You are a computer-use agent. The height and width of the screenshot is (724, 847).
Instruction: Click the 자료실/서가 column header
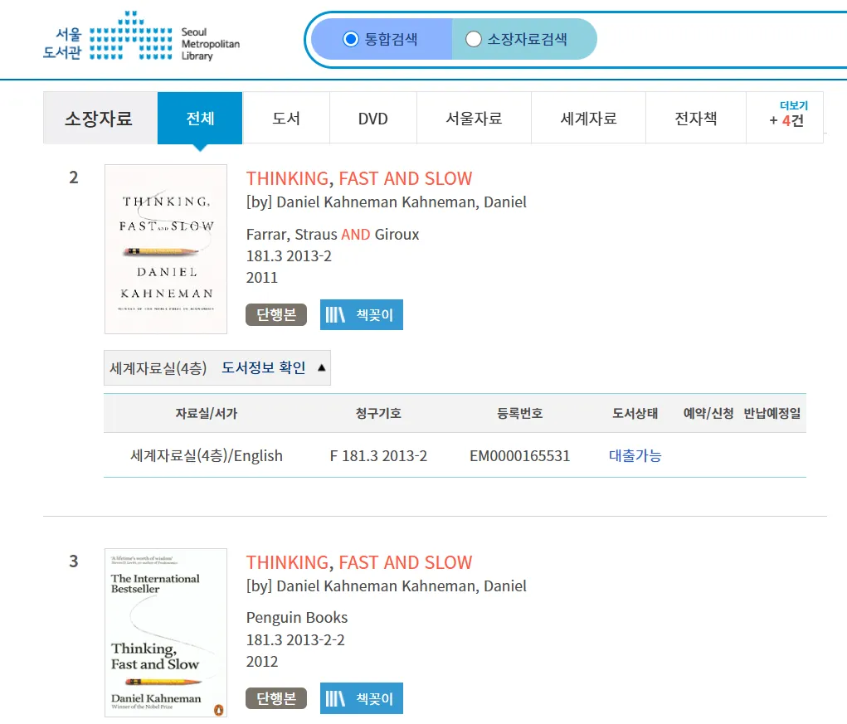pyautogui.click(x=207, y=414)
